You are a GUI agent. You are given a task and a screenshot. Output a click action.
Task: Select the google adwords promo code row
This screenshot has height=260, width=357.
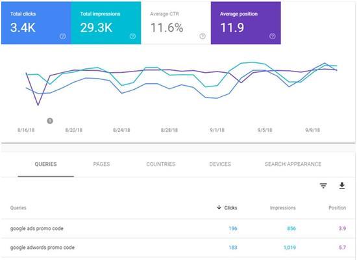click(178, 248)
